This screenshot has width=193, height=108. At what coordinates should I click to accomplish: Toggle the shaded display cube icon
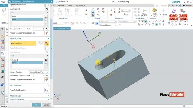click(97, 23)
